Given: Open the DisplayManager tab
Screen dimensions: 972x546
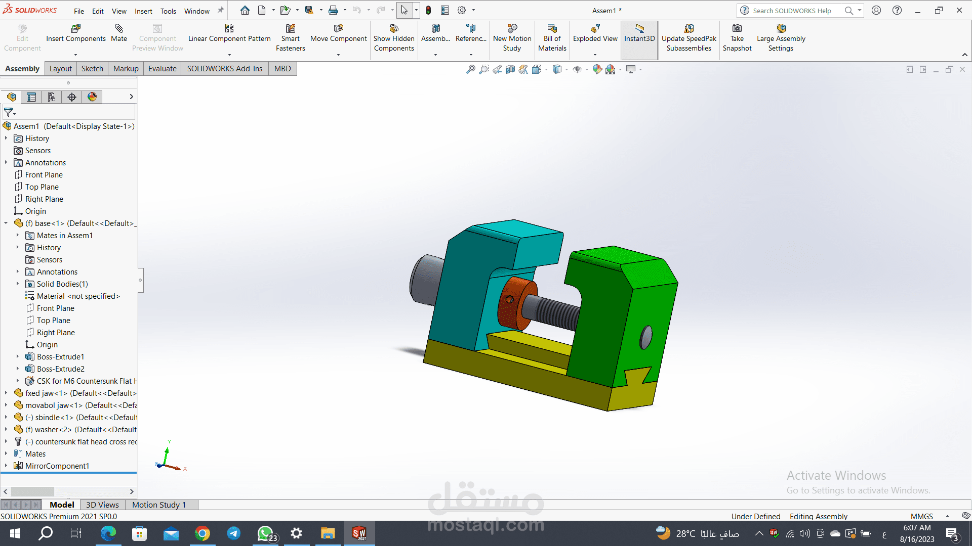Looking at the screenshot, I should (x=92, y=97).
